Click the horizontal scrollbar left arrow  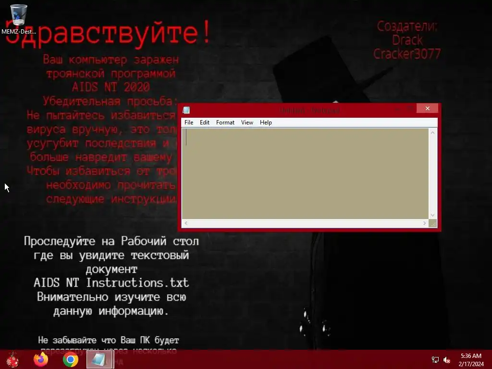[186, 223]
